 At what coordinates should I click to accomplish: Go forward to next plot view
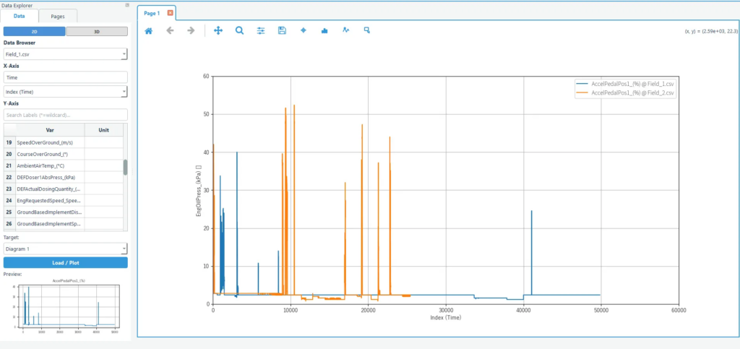[191, 31]
